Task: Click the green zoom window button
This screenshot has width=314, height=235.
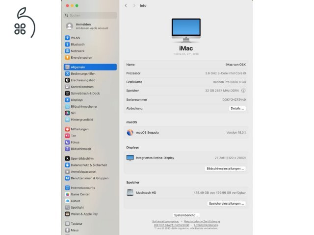Action: [x=77, y=6]
